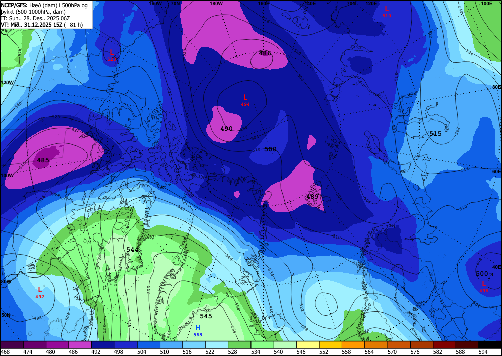
Task: Click the 50N latitude label
Action: click(x=5, y=315)
